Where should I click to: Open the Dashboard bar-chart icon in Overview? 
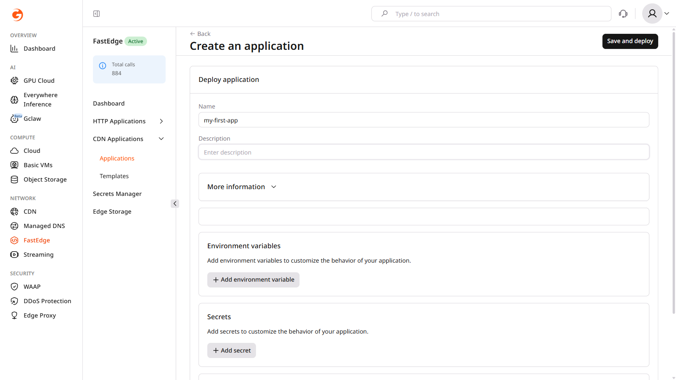coord(14,49)
